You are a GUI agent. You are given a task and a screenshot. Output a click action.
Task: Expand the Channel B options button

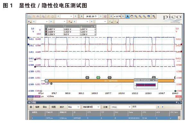coord(70,22)
